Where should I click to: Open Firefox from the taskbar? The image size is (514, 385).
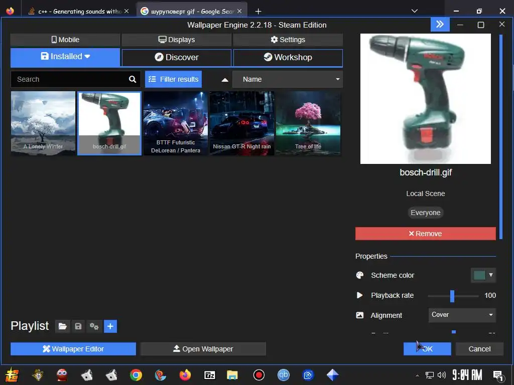click(x=185, y=375)
